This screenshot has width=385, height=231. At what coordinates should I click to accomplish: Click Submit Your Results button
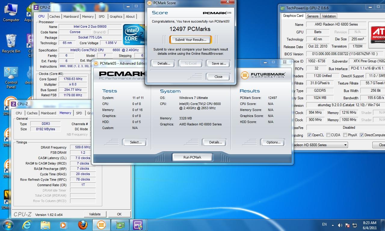tap(191, 40)
